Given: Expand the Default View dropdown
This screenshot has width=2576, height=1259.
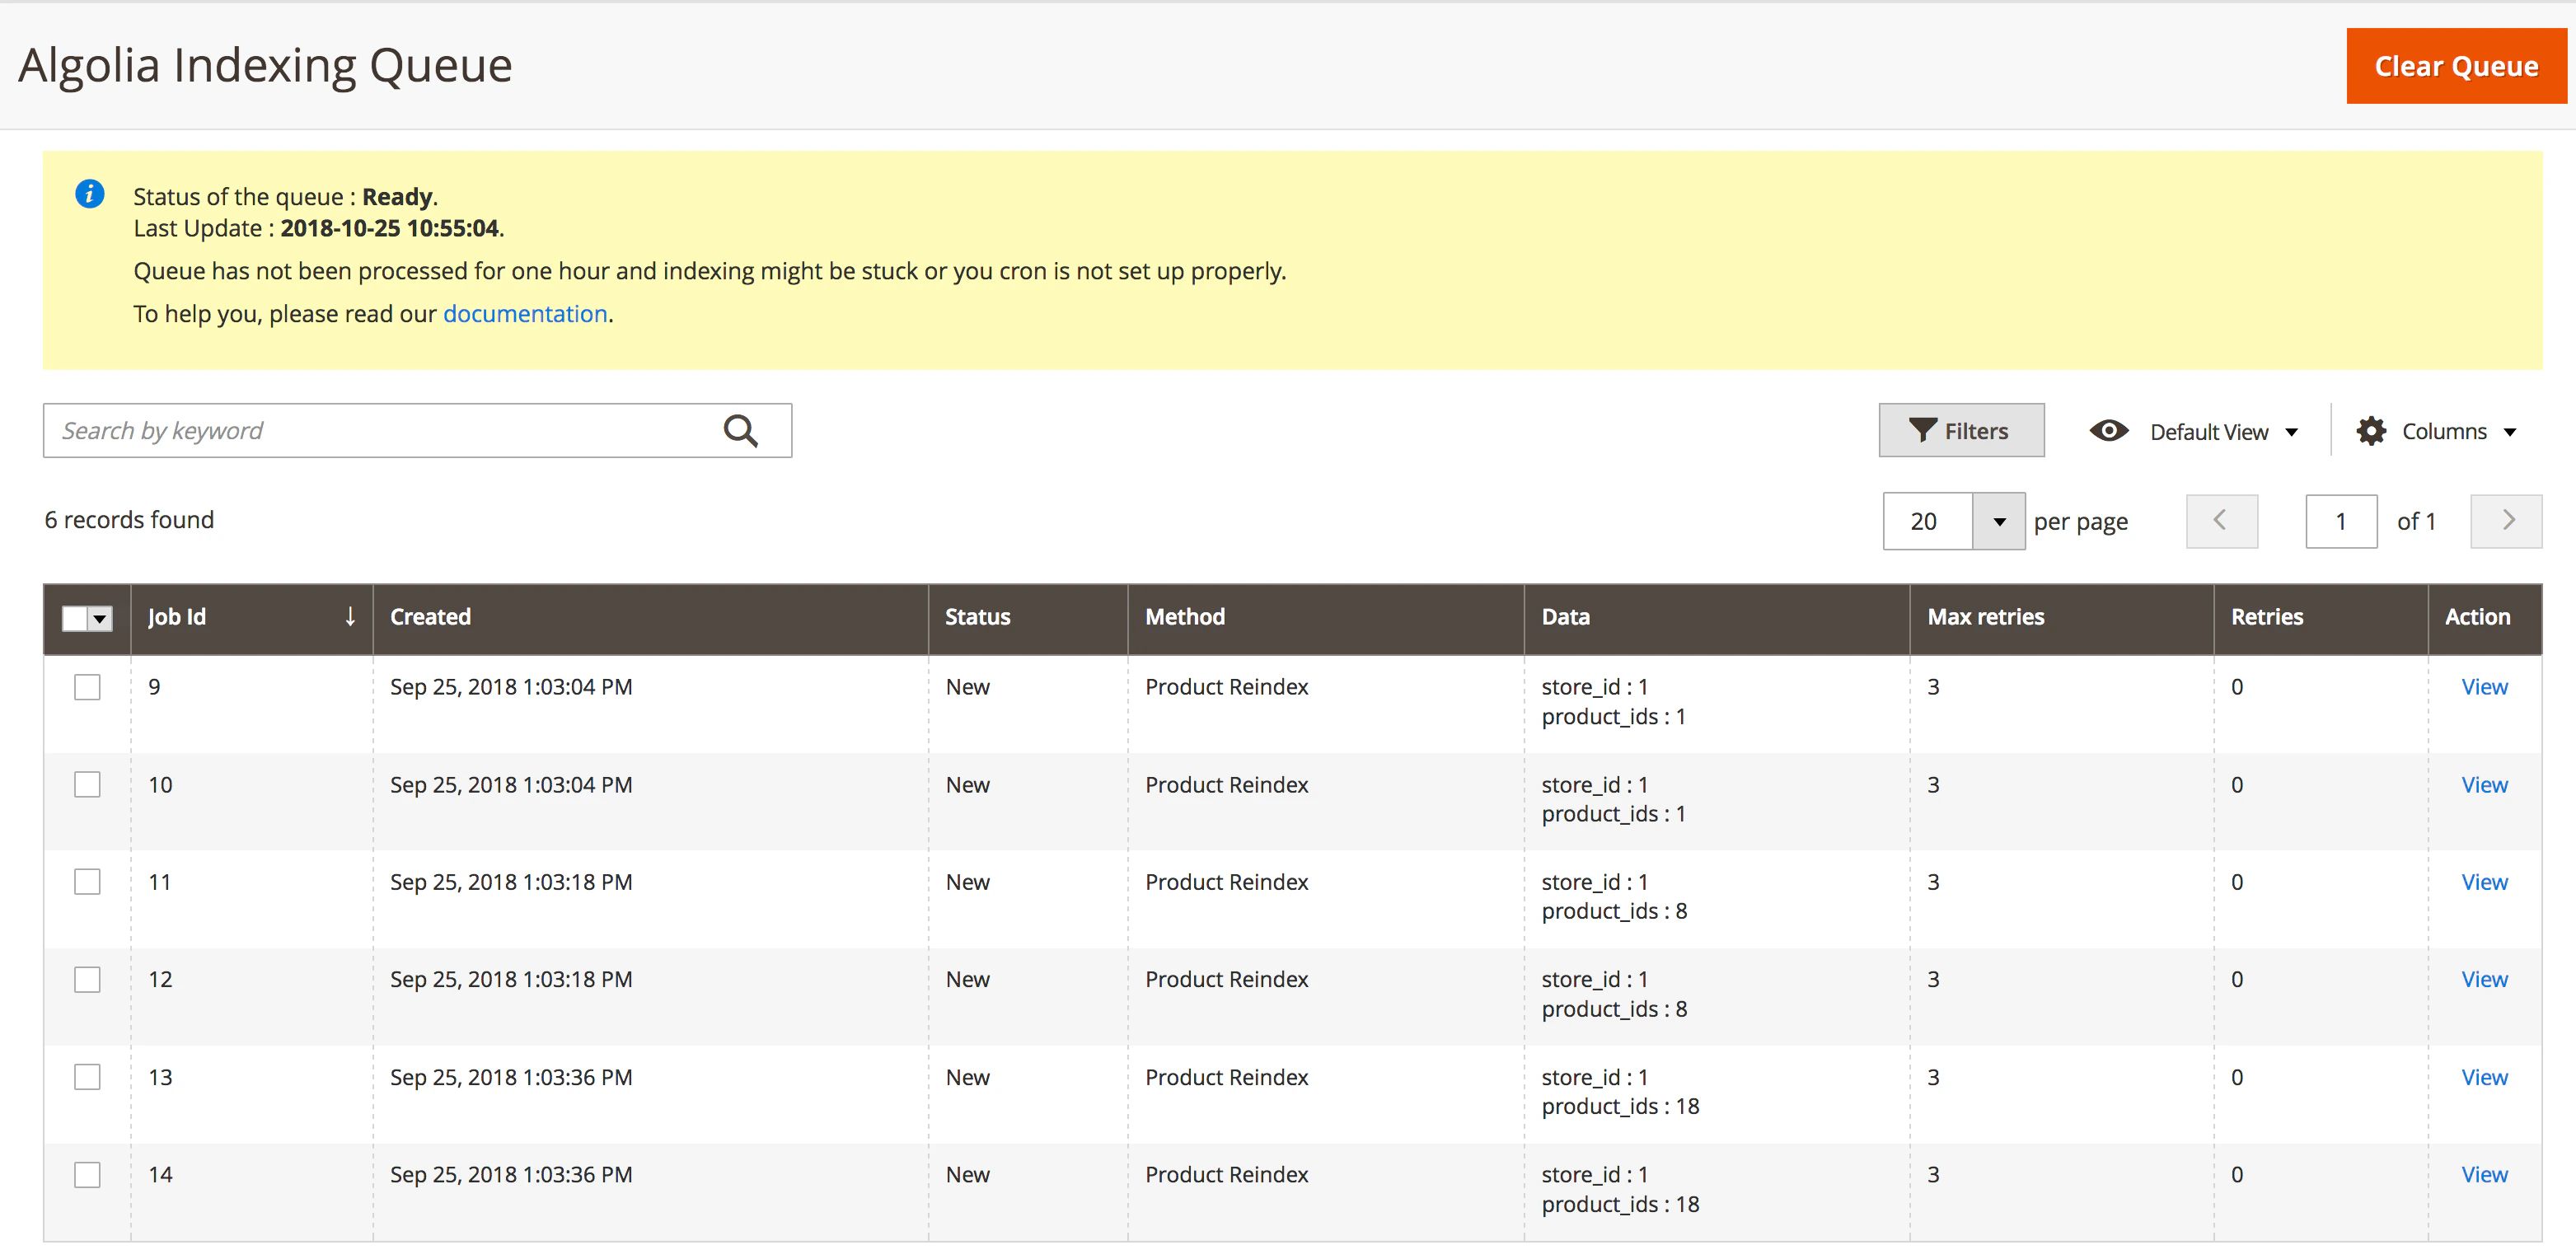Looking at the screenshot, I should coord(2292,431).
